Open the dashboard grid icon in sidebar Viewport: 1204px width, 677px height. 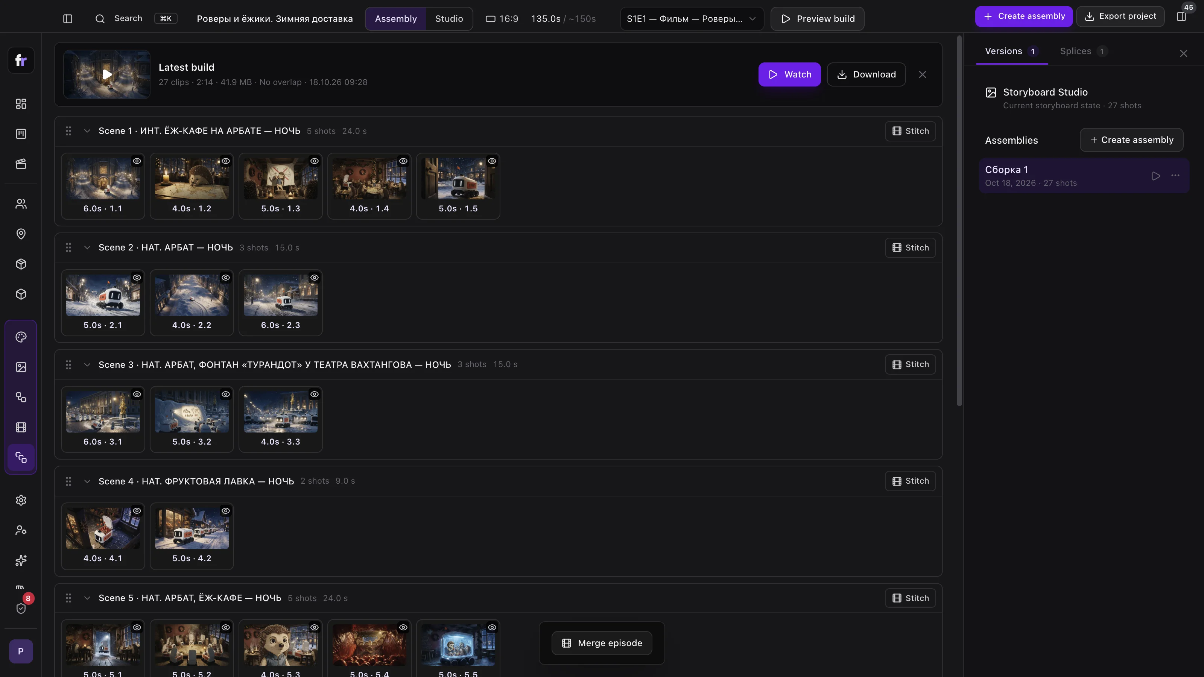(x=21, y=104)
